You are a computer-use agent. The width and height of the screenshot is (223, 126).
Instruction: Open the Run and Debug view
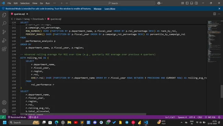click(x=4, y=41)
